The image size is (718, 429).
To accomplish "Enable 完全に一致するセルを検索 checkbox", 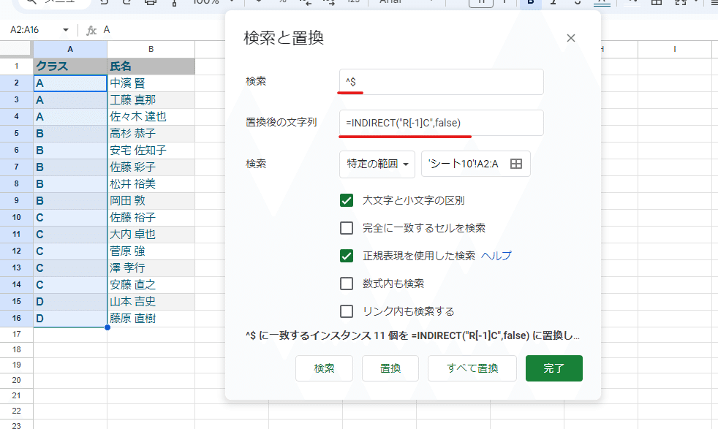I will tap(347, 228).
